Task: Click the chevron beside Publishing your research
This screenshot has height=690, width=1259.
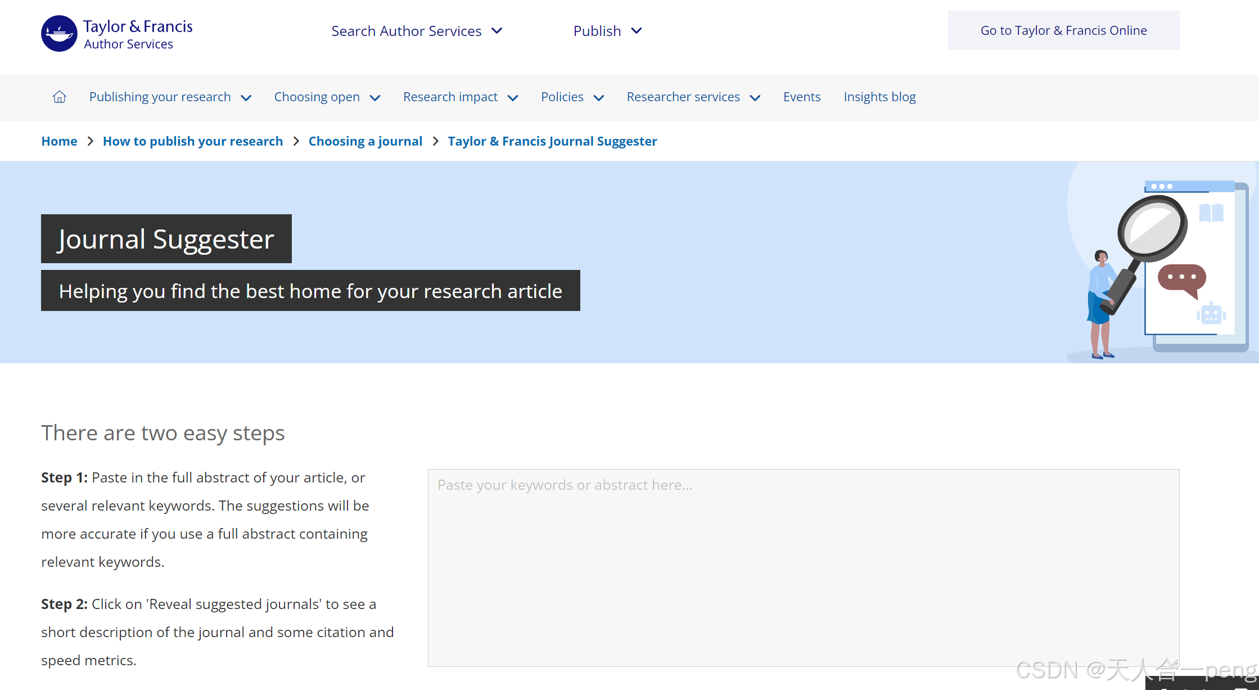Action: pos(246,98)
